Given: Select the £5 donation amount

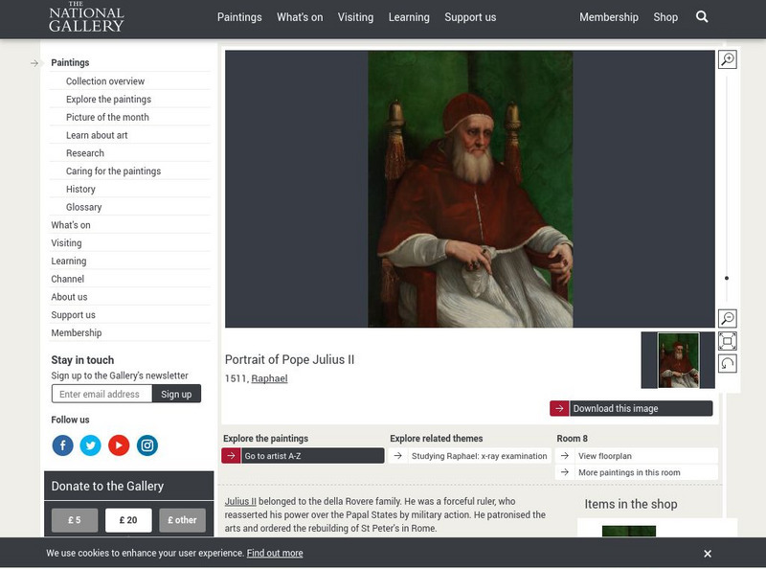Looking at the screenshot, I should 75,520.
